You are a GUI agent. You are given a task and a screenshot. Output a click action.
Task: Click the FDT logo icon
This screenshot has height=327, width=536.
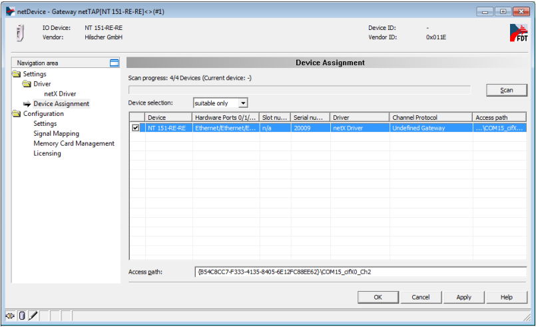(x=519, y=33)
